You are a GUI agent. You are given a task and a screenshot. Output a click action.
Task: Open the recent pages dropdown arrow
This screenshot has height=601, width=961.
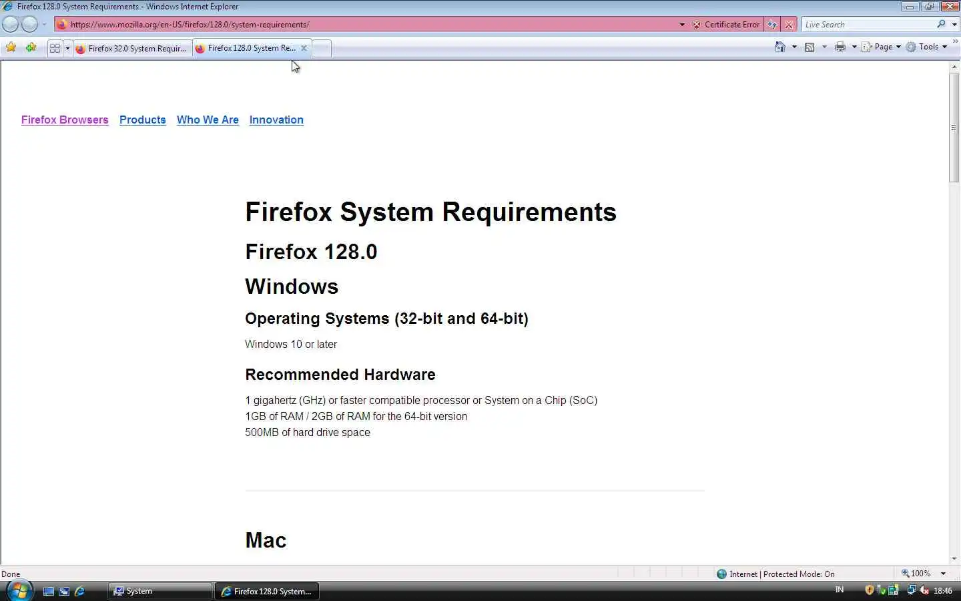tap(45, 25)
